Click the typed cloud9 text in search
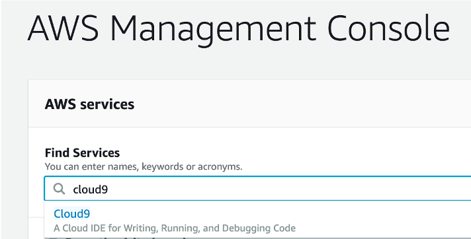 (91, 189)
